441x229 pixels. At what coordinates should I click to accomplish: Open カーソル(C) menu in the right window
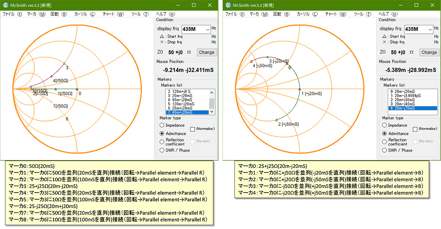pyautogui.click(x=308, y=14)
